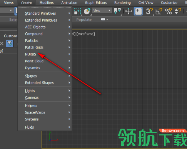Open the Views menu
The image size is (187, 149).
(9, 3)
